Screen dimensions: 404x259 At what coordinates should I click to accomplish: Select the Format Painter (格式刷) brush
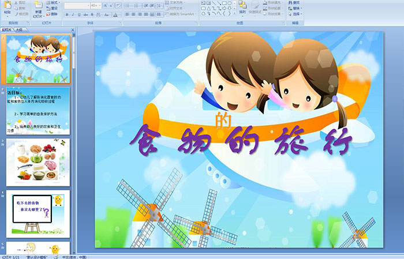pyautogui.click(x=21, y=14)
